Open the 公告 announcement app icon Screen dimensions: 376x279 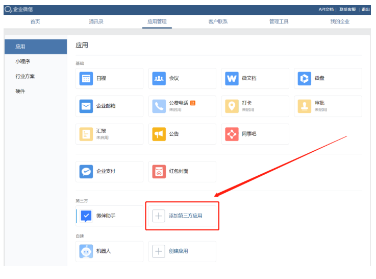pyautogui.click(x=159, y=134)
